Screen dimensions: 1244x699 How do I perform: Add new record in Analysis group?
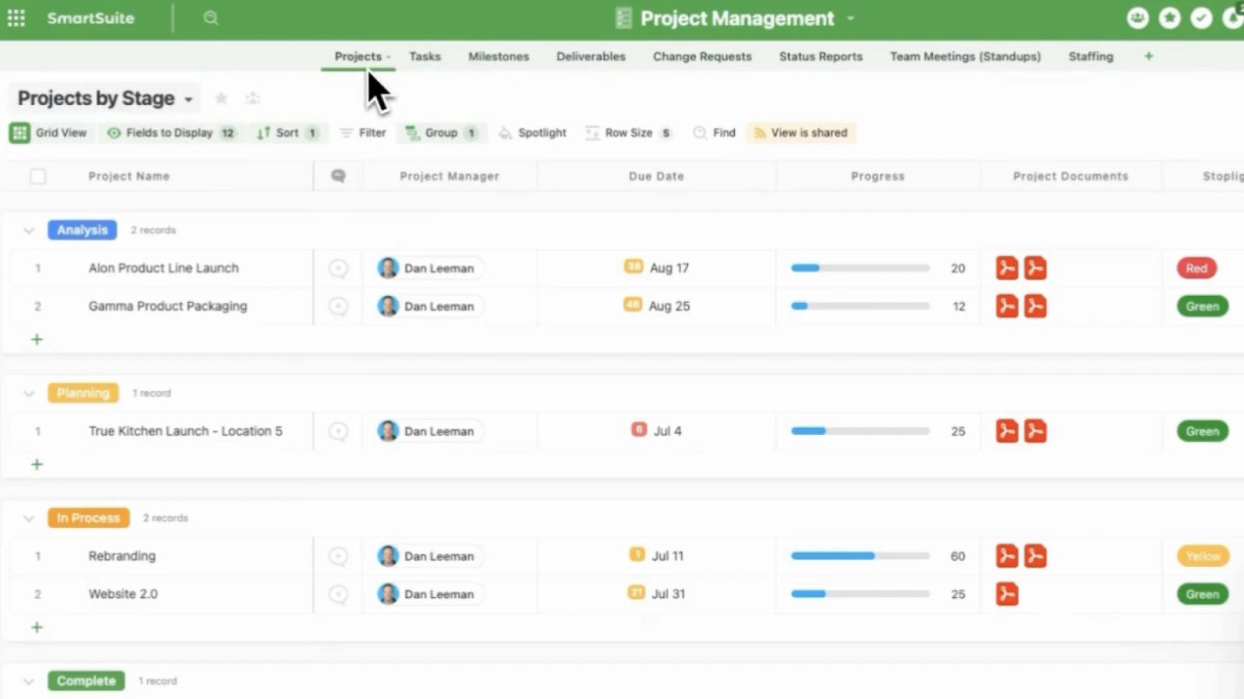click(37, 339)
